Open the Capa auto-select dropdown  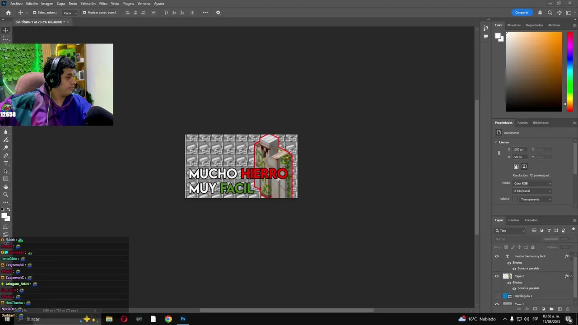(70, 13)
